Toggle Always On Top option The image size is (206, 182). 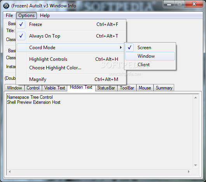71,36
